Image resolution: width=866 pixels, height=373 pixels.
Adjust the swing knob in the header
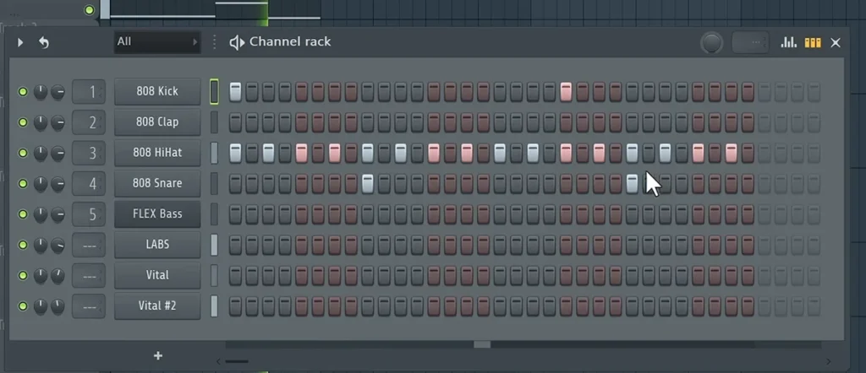click(712, 42)
